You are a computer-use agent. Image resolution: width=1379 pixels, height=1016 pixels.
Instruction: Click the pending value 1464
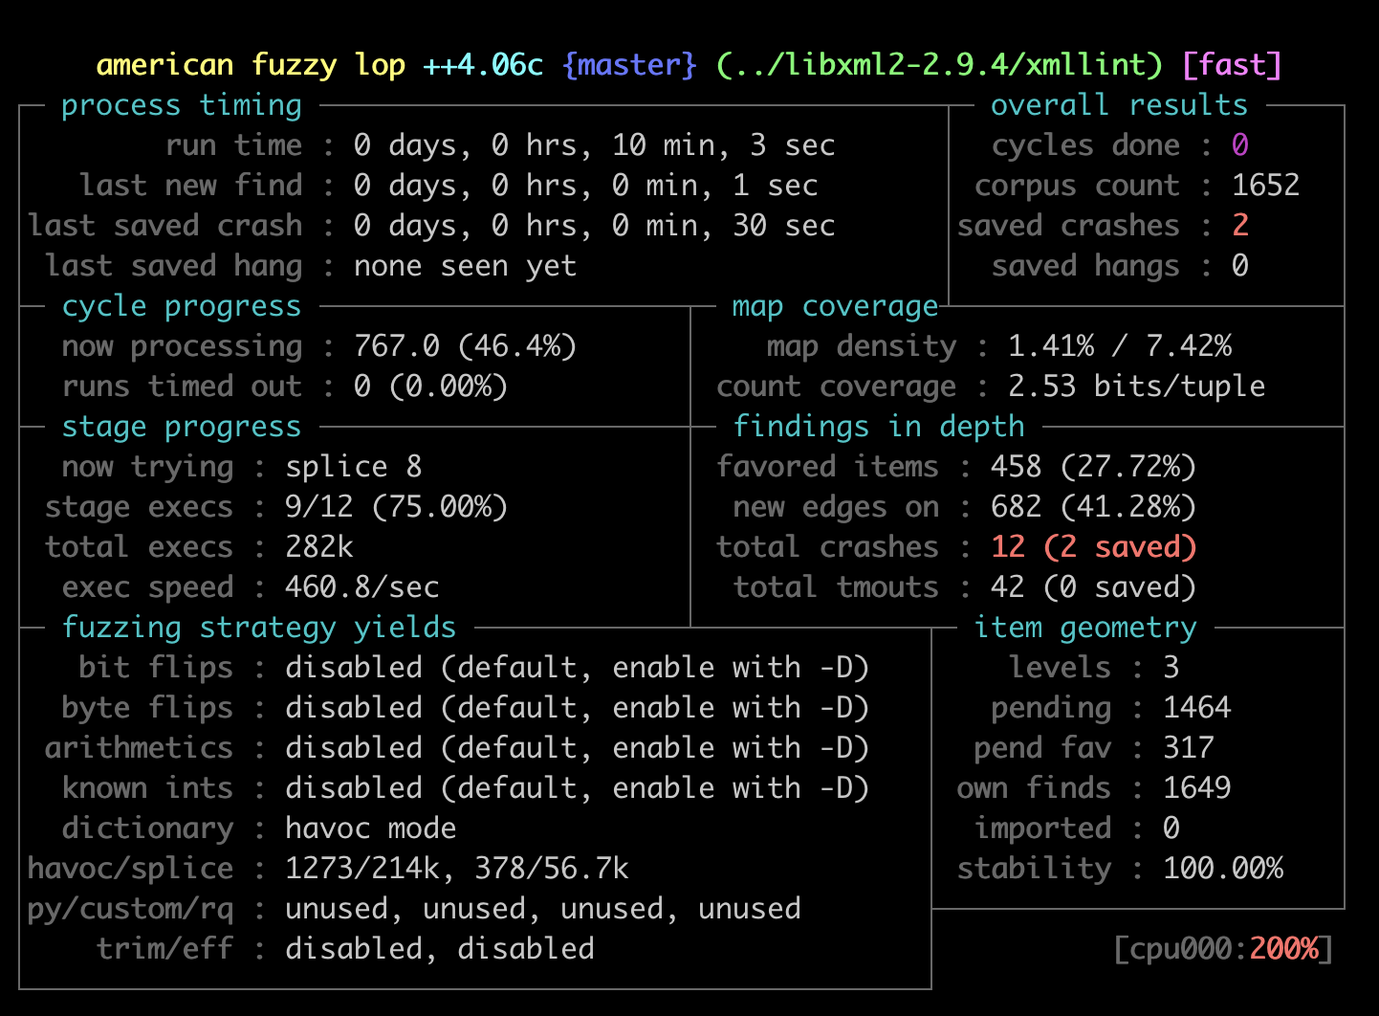[x=1196, y=708]
